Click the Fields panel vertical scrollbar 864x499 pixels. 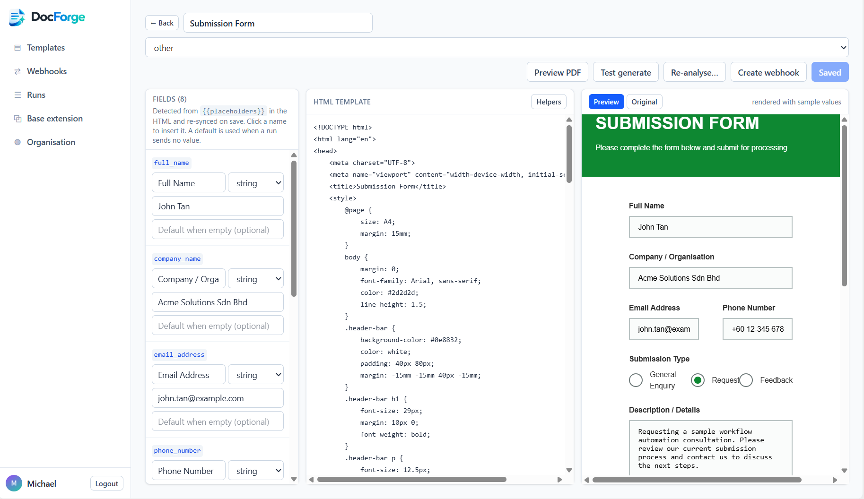pyautogui.click(x=294, y=229)
